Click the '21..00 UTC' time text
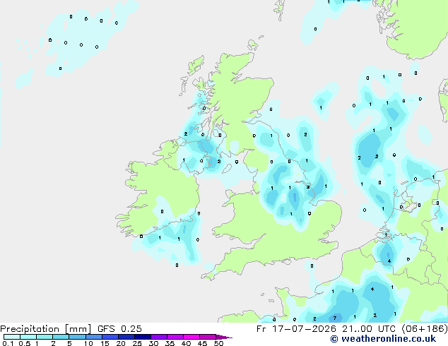448x346 pixels. click(x=369, y=329)
